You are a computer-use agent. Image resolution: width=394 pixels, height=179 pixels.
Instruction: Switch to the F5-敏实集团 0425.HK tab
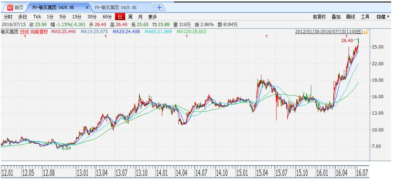coord(53,8)
